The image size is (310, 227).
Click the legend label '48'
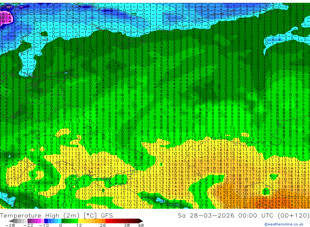(141, 225)
